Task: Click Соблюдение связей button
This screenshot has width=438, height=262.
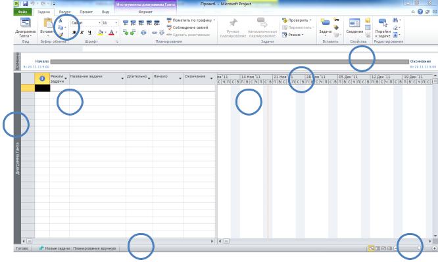Action: [187, 28]
